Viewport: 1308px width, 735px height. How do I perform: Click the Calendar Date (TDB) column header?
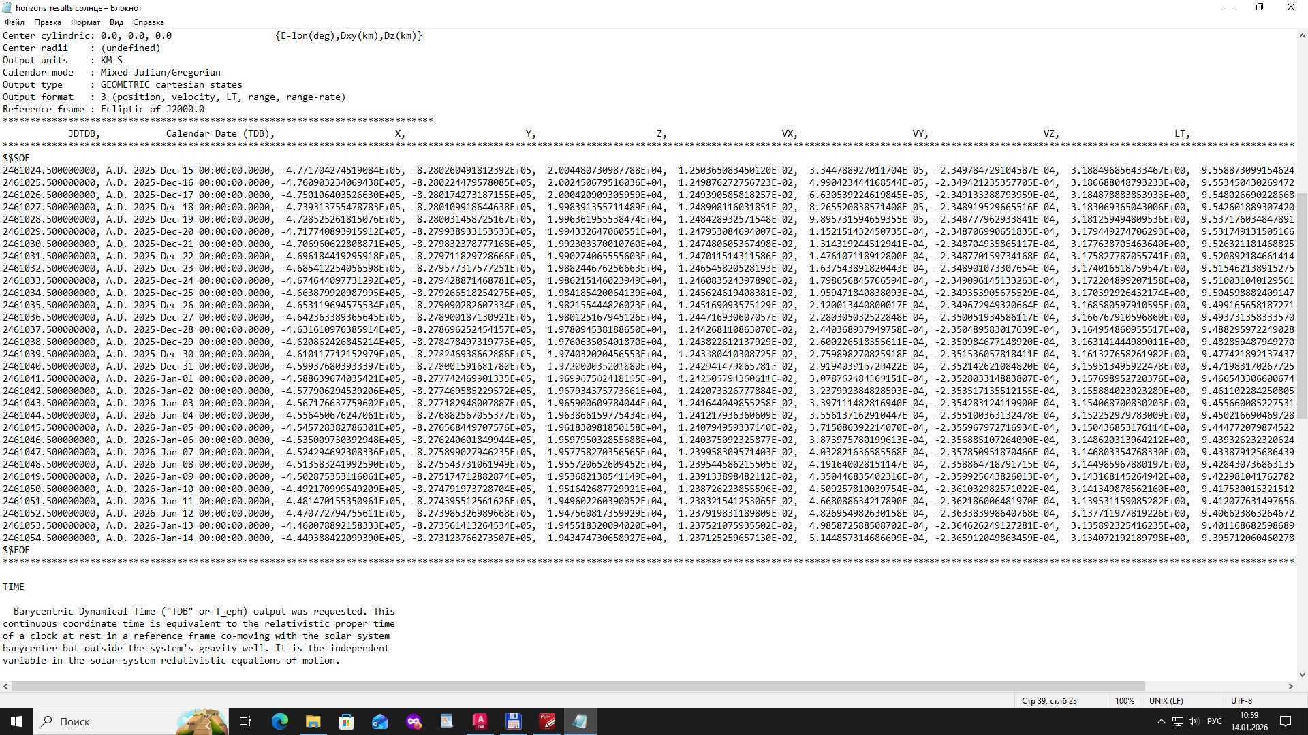(220, 133)
